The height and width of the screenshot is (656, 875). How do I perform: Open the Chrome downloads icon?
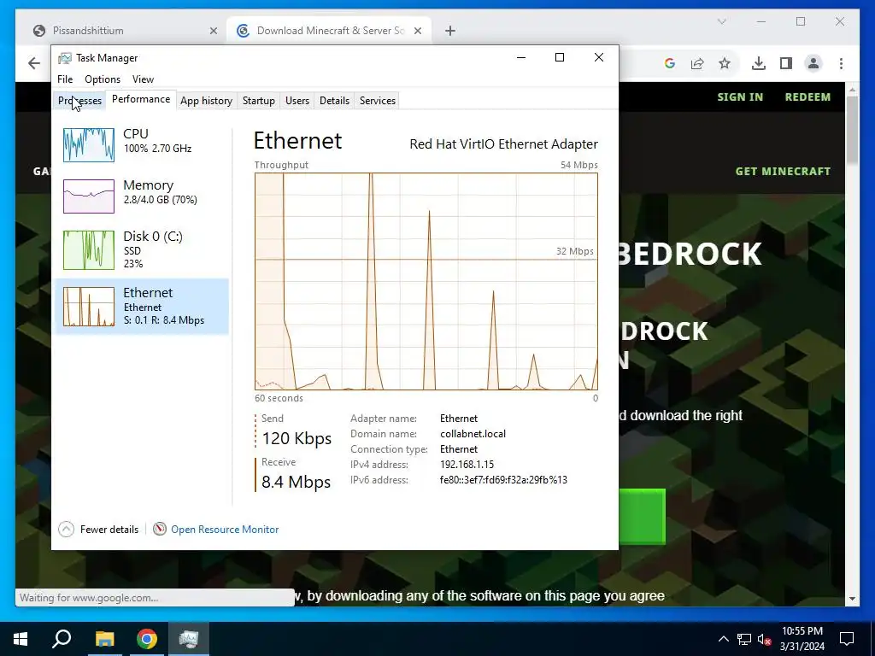759,63
